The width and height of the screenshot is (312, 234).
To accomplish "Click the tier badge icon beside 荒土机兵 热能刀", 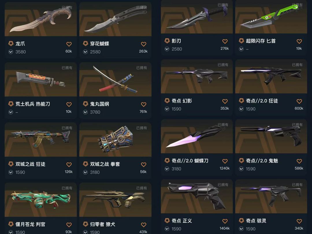I will [x=11, y=104].
